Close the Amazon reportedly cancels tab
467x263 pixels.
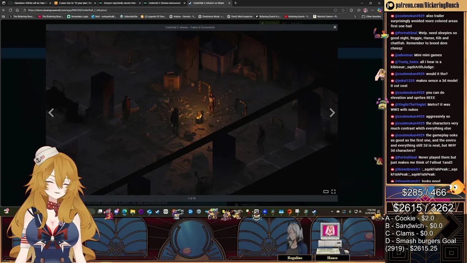coord(139,3)
